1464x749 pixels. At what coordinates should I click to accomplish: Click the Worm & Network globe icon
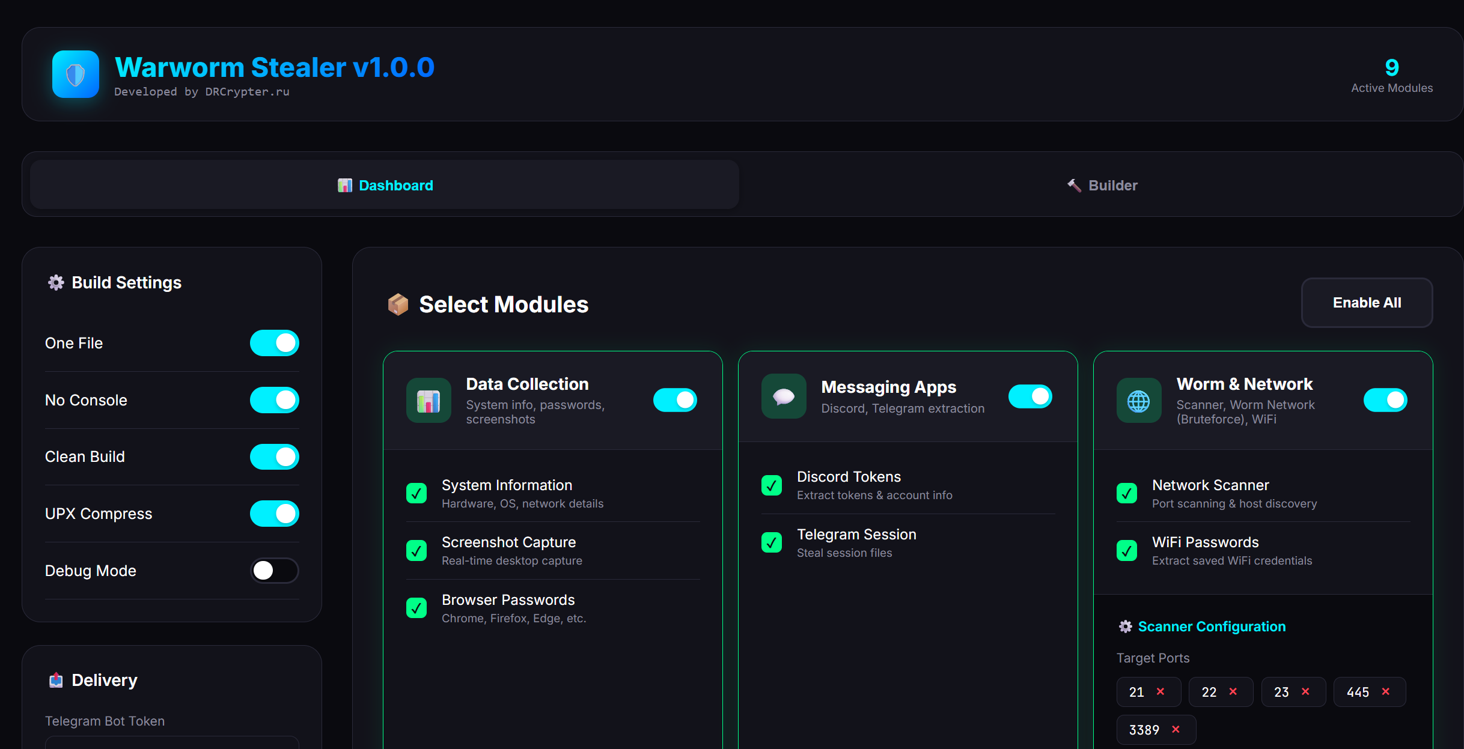(1138, 400)
